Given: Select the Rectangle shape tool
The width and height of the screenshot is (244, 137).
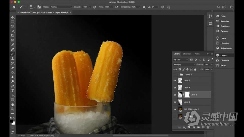Looking at the screenshot, I should (x=12, y=100).
